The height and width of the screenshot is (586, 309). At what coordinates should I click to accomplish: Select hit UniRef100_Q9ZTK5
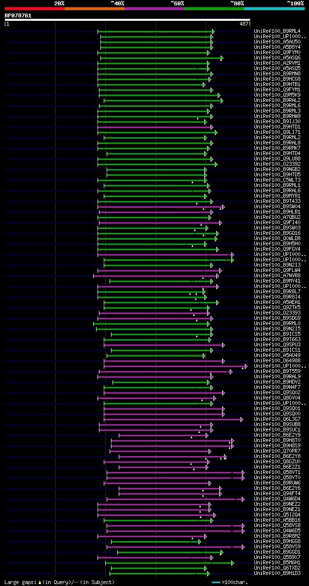(x=277, y=308)
